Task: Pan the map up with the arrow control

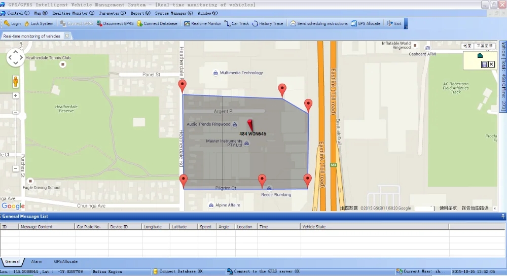Action: (x=16, y=52)
